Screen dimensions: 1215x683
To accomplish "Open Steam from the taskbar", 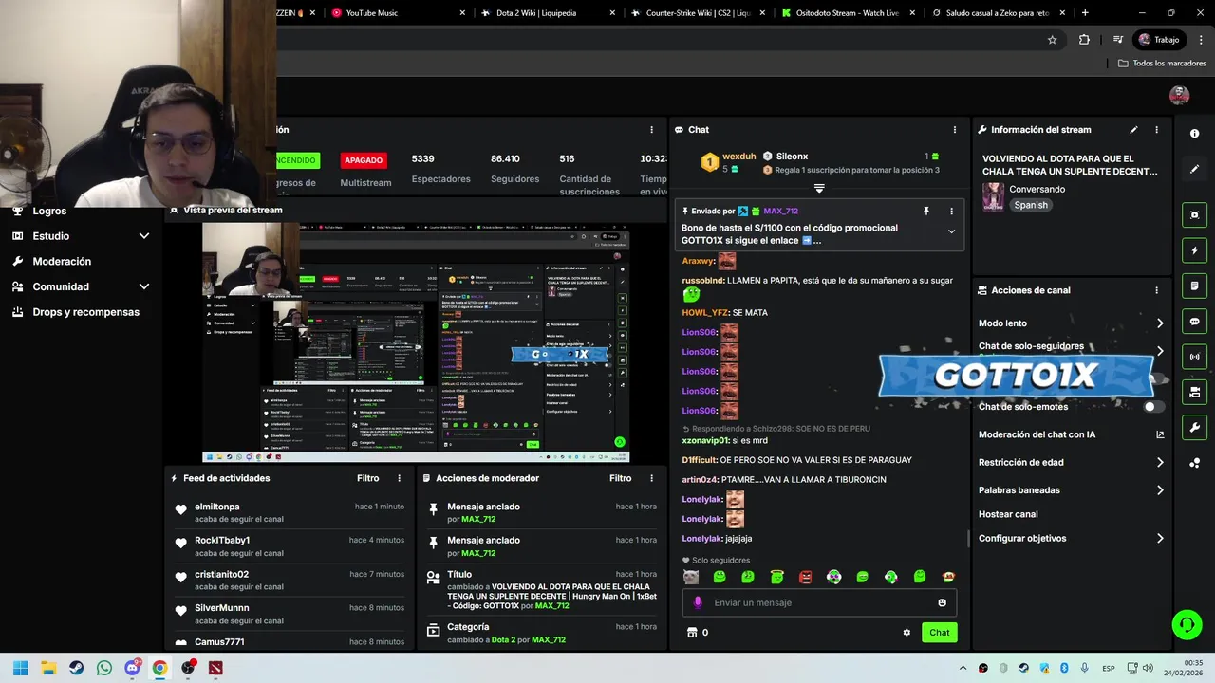I will click(x=76, y=668).
